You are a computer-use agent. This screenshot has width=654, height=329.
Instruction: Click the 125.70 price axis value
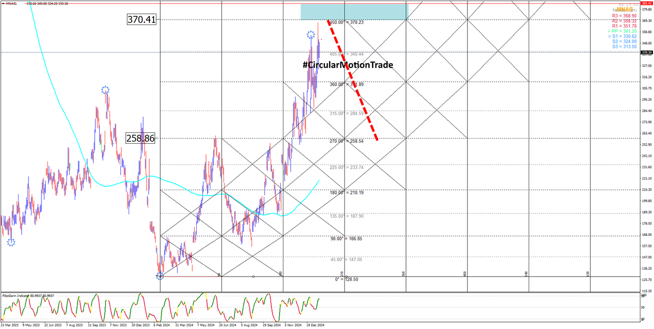pos(647,280)
